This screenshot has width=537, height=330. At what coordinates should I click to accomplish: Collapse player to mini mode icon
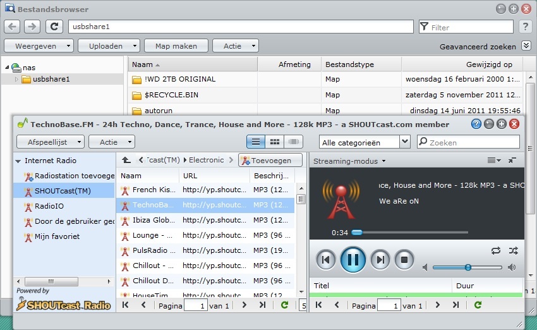(x=512, y=161)
